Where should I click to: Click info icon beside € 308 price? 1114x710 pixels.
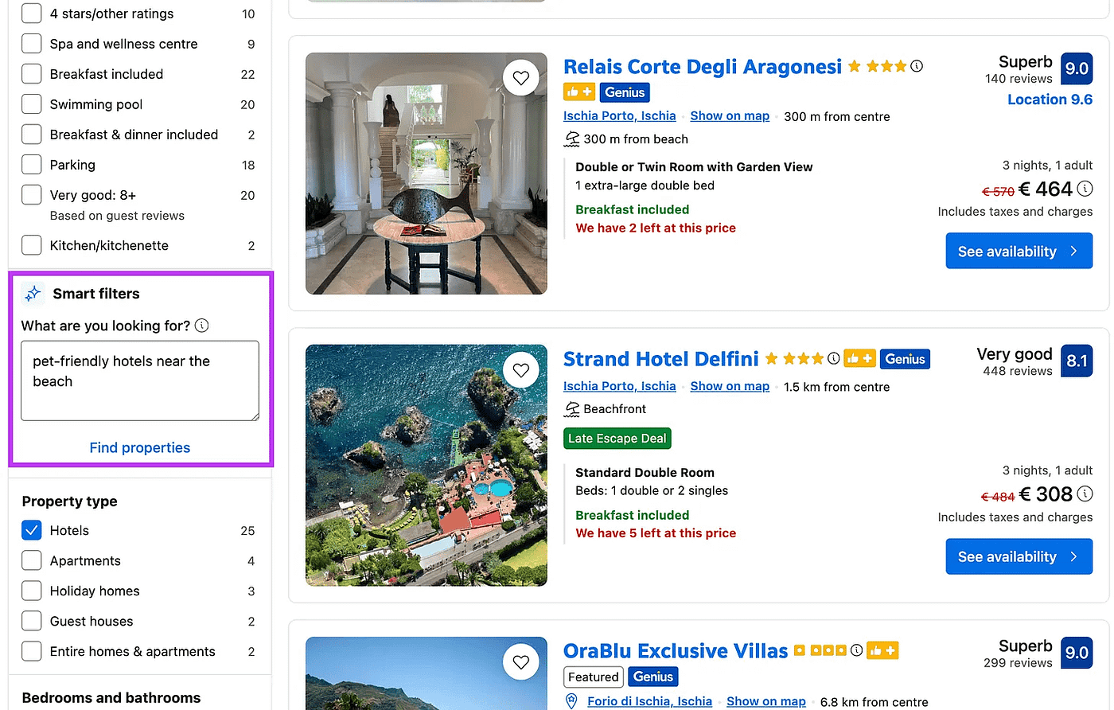tap(1085, 494)
